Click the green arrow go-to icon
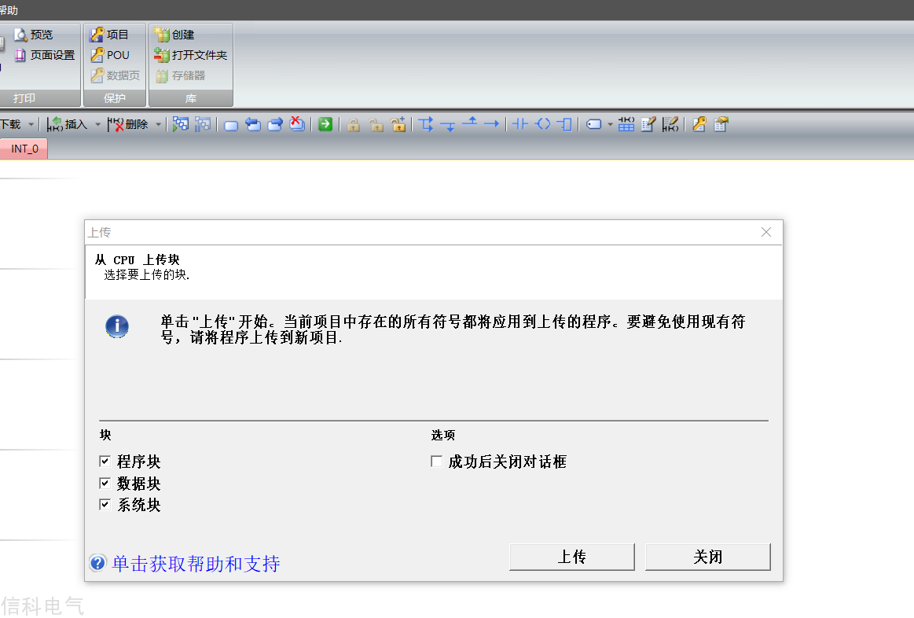This screenshot has height=618, width=914. click(x=325, y=124)
